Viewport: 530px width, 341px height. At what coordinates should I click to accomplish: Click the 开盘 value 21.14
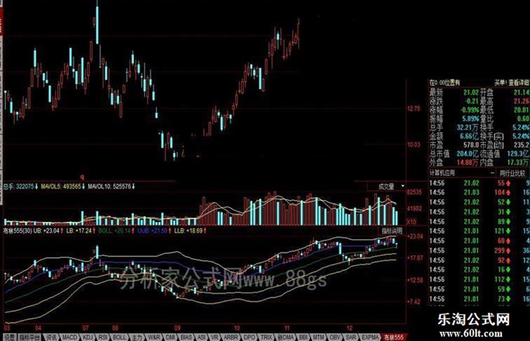tap(522, 92)
